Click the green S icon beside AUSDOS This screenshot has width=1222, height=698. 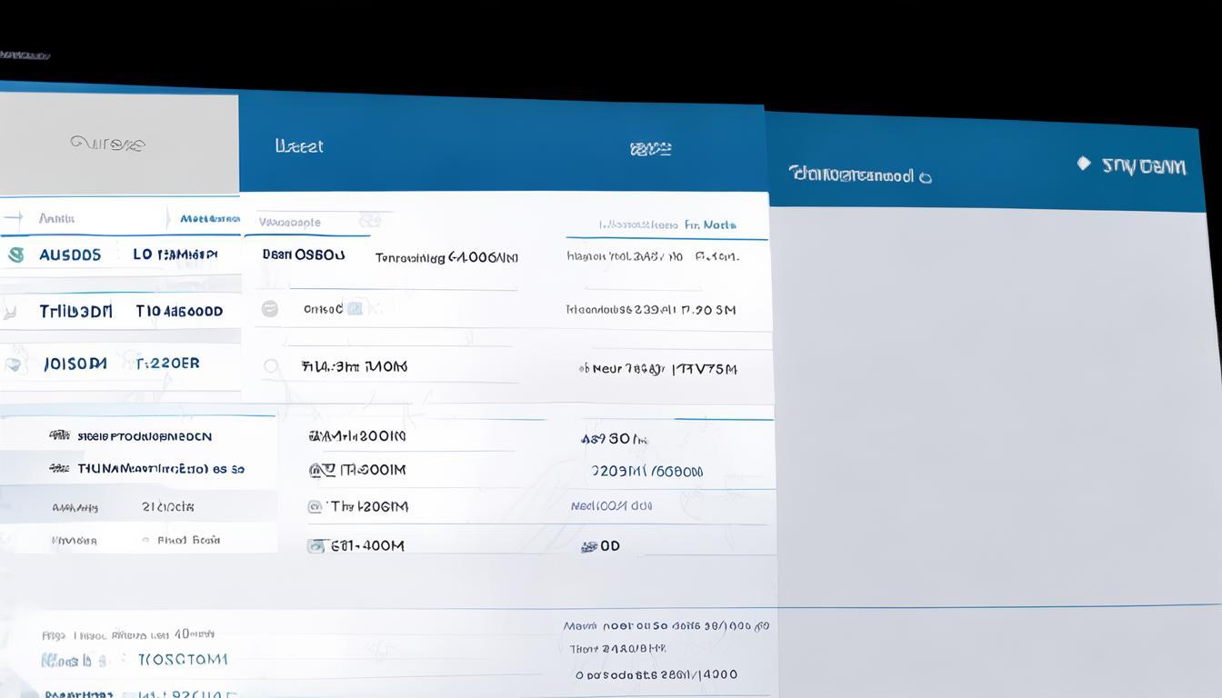click(15, 255)
